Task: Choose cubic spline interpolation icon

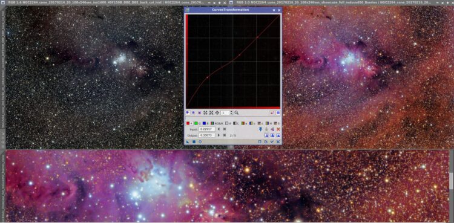Action: (272, 135)
